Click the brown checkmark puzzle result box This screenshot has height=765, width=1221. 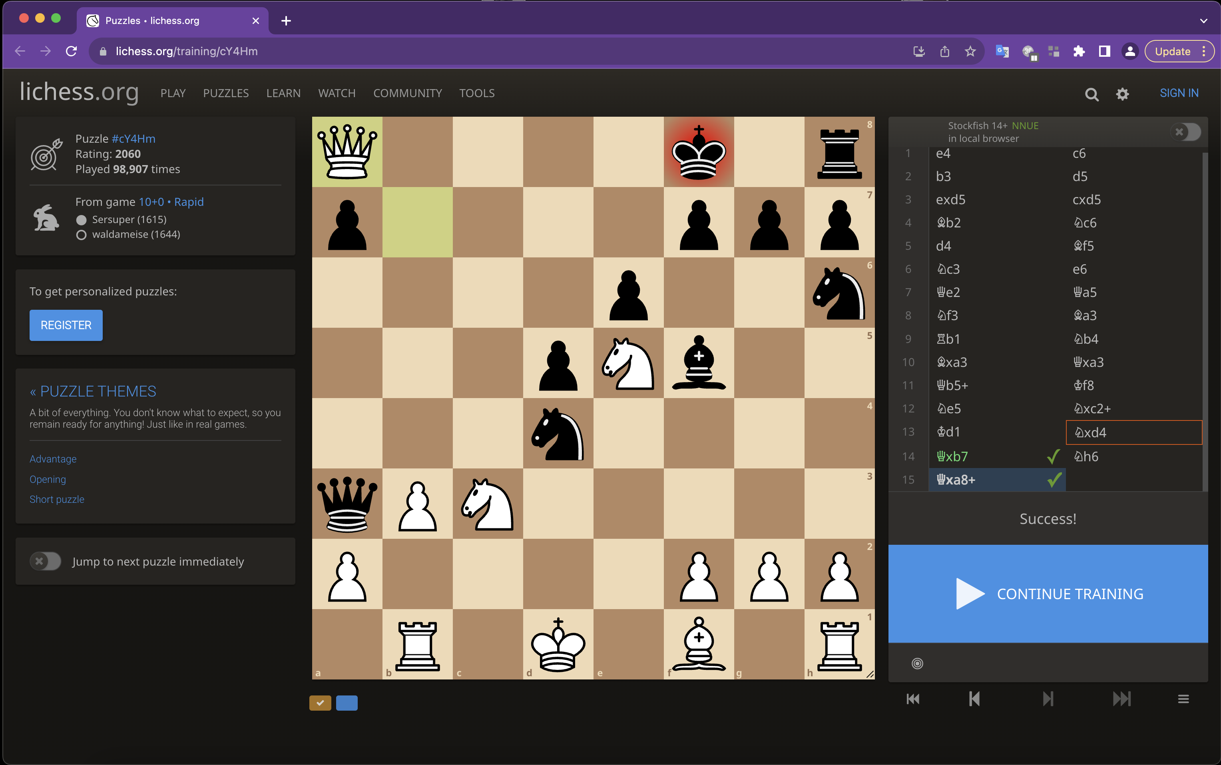[320, 703]
